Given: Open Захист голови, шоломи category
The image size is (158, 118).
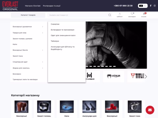Looking at the screenshot, I should pyautogui.click(x=22, y=39).
